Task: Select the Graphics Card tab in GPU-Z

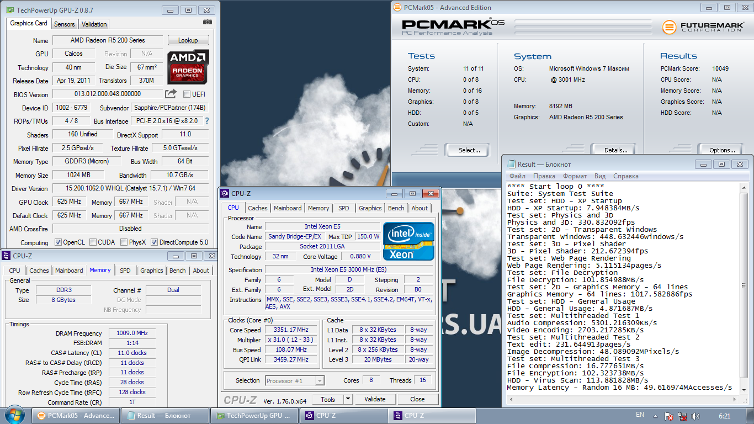Action: click(29, 23)
